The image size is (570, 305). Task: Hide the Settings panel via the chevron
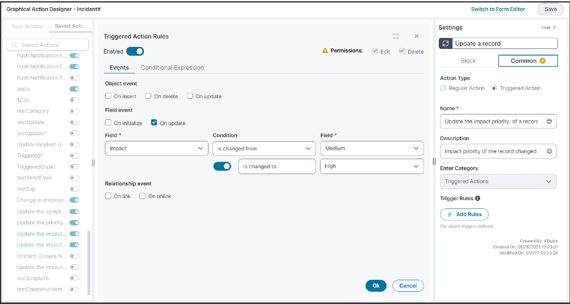(x=548, y=27)
